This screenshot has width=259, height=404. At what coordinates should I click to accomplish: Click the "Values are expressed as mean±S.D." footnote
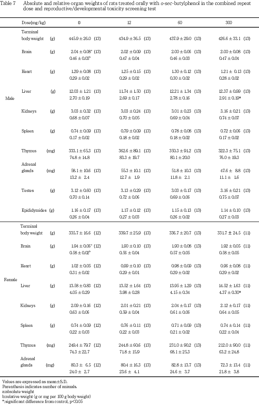[30, 382]
